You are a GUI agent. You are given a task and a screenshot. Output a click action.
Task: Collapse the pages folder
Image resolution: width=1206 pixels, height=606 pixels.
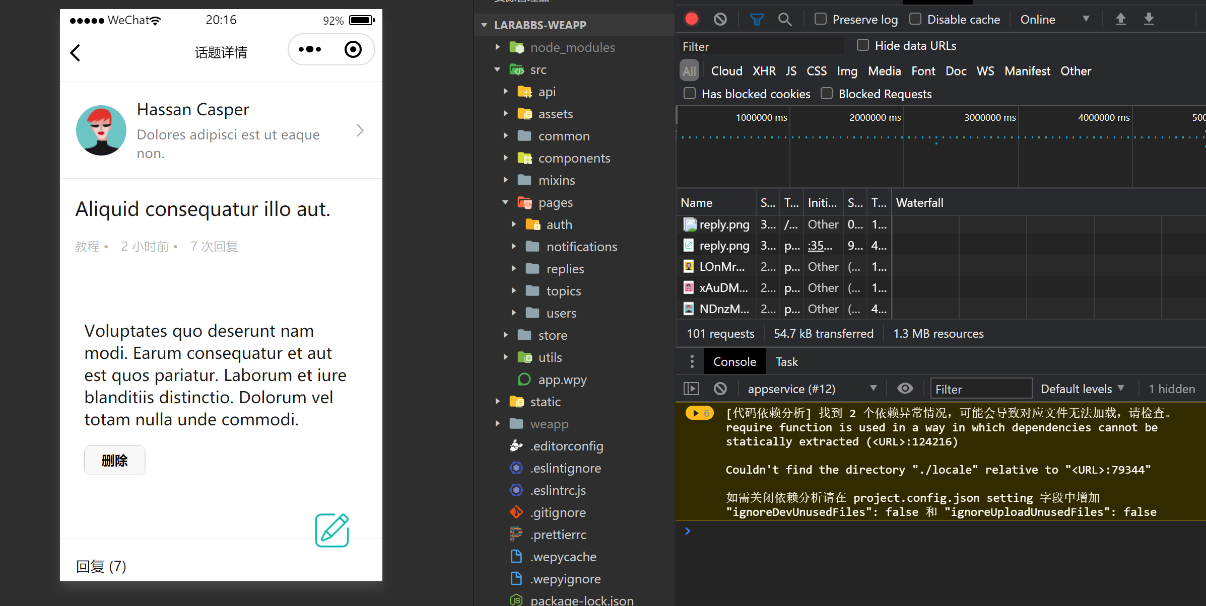(x=505, y=202)
